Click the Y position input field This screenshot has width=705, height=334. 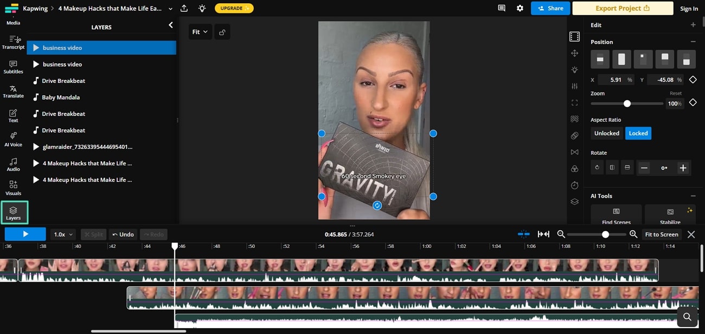click(666, 80)
